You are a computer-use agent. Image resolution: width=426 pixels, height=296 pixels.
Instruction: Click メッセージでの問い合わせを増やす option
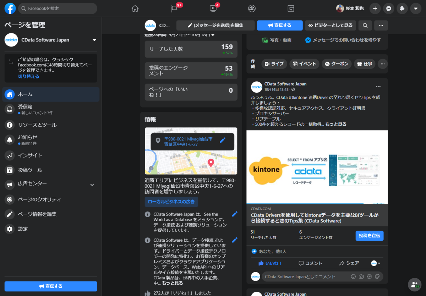(343, 40)
